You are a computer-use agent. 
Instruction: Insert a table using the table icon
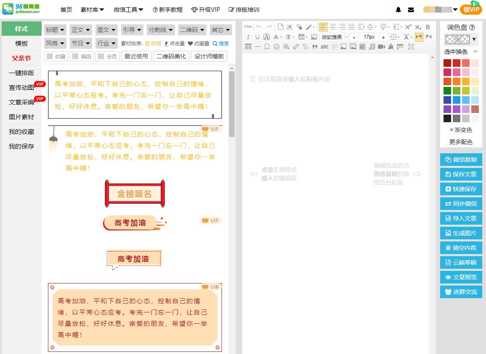(248, 46)
